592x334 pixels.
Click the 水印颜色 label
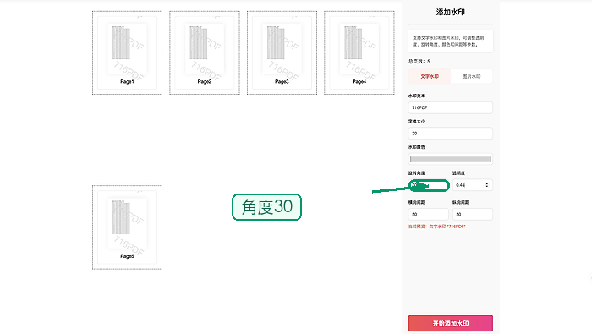416,147
